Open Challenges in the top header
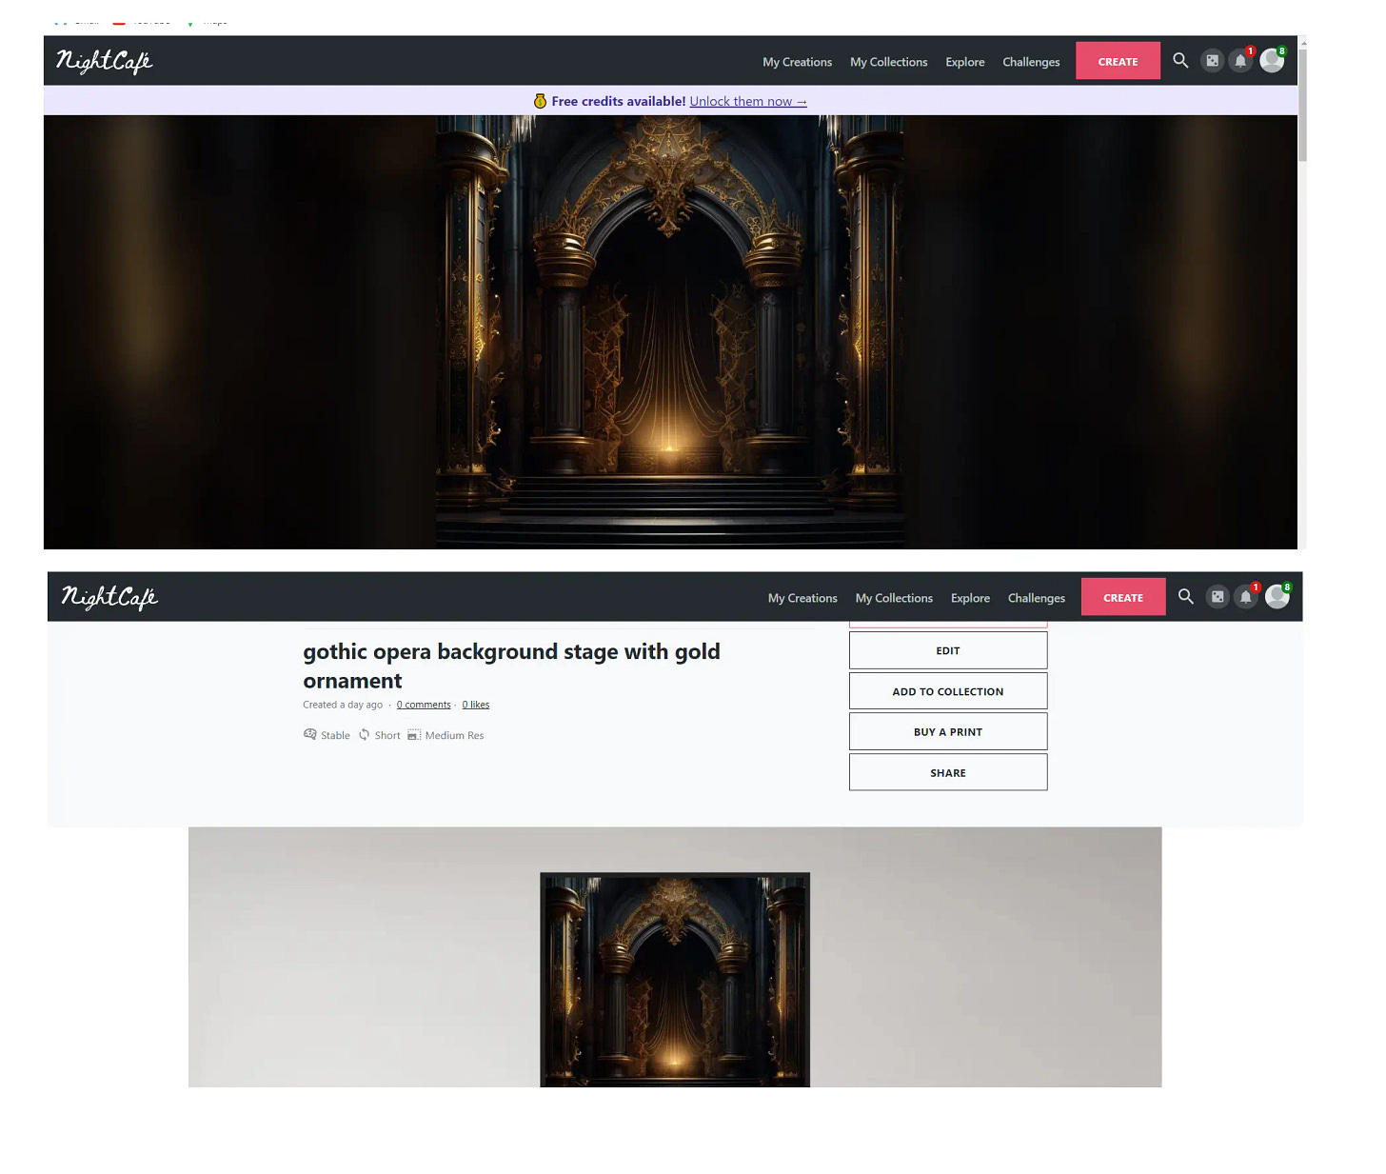Image resolution: width=1386 pixels, height=1174 pixels. 1031,62
